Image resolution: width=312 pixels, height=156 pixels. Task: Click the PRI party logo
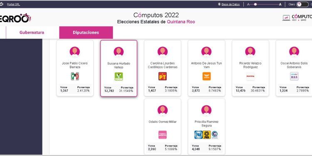(75, 76)
